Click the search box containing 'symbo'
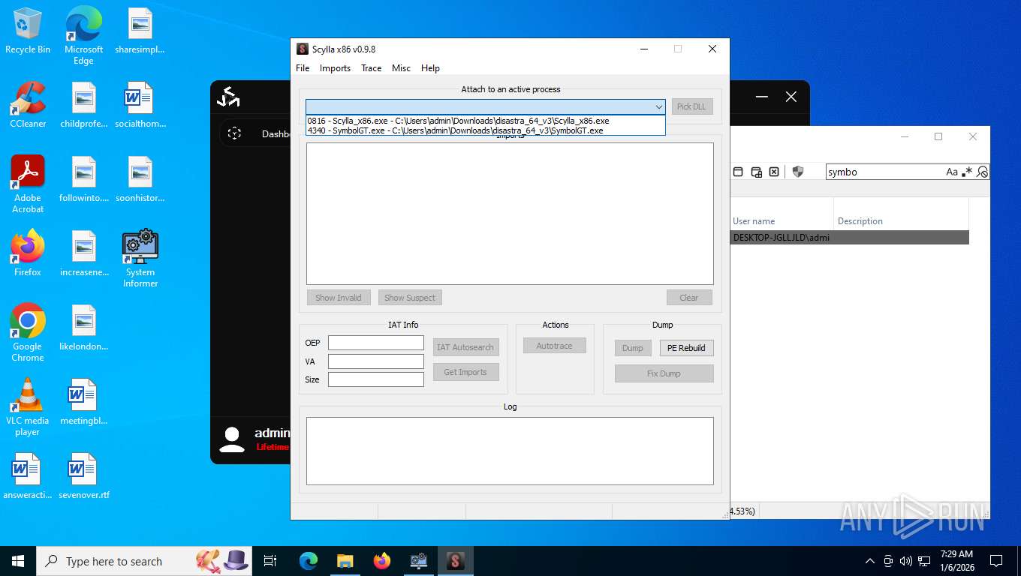This screenshot has width=1021, height=576. pos(884,172)
